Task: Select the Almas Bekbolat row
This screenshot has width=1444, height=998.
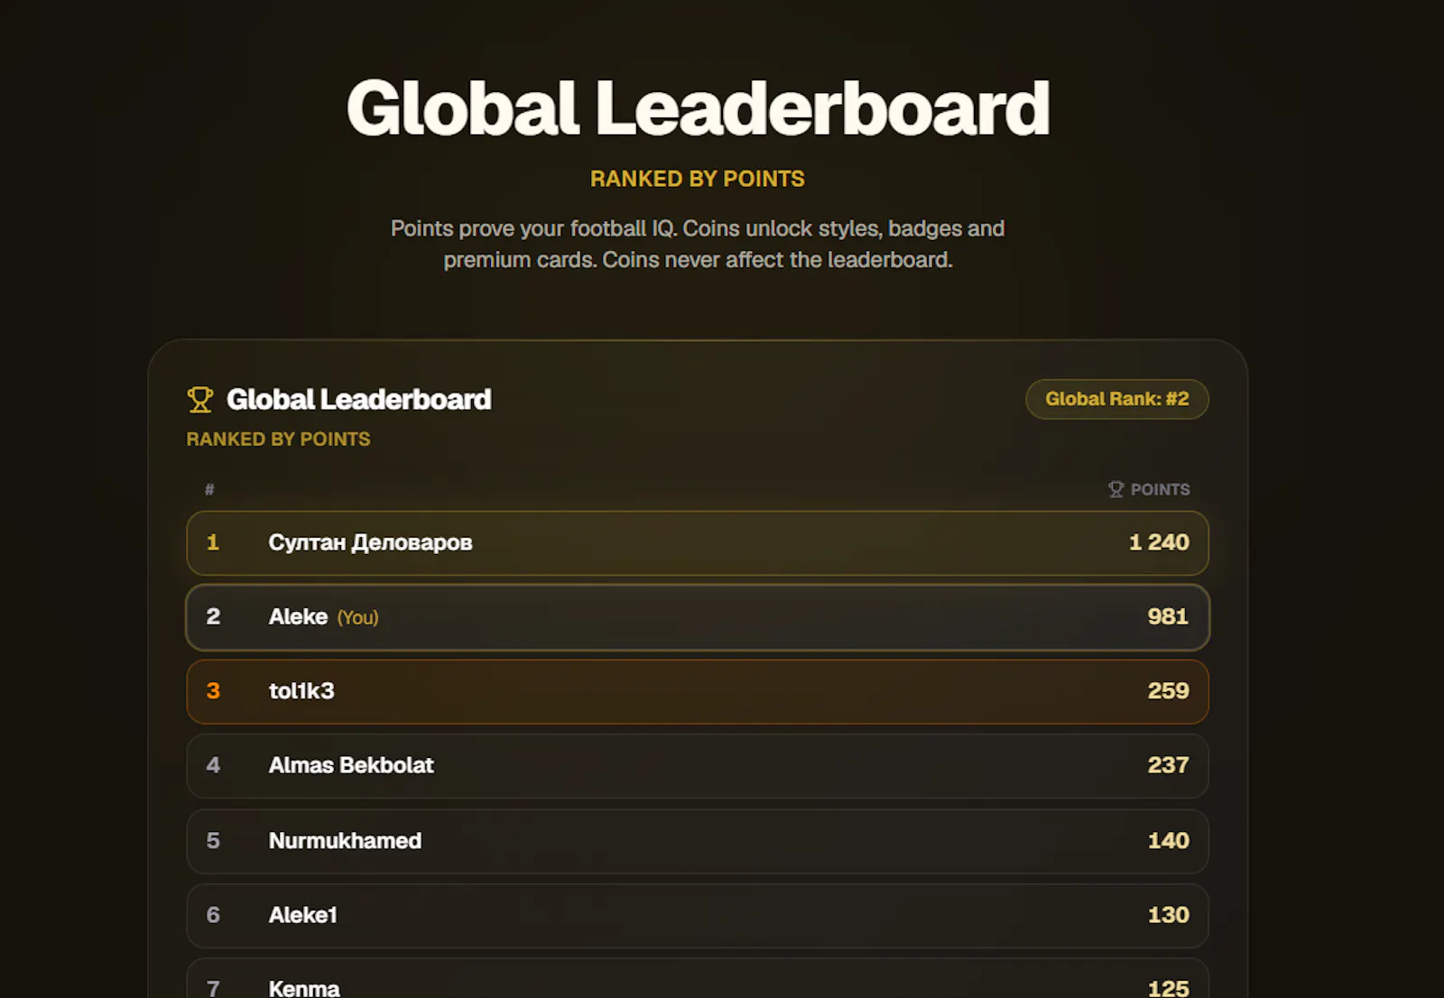Action: pos(698,766)
